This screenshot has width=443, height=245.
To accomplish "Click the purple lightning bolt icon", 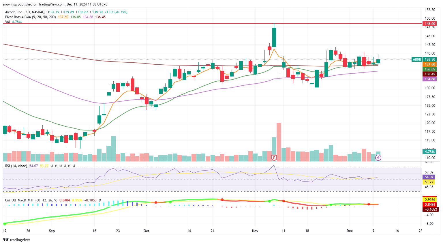I will pos(378,158).
